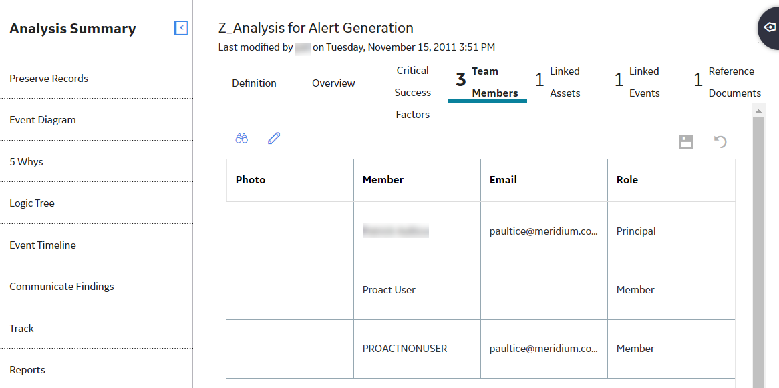This screenshot has width=779, height=388.
Task: Collapse the Analysis Summary panel
Action: pyautogui.click(x=181, y=28)
